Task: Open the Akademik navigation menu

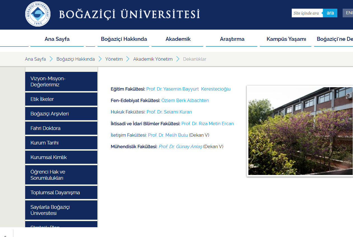Action: pyautogui.click(x=178, y=39)
